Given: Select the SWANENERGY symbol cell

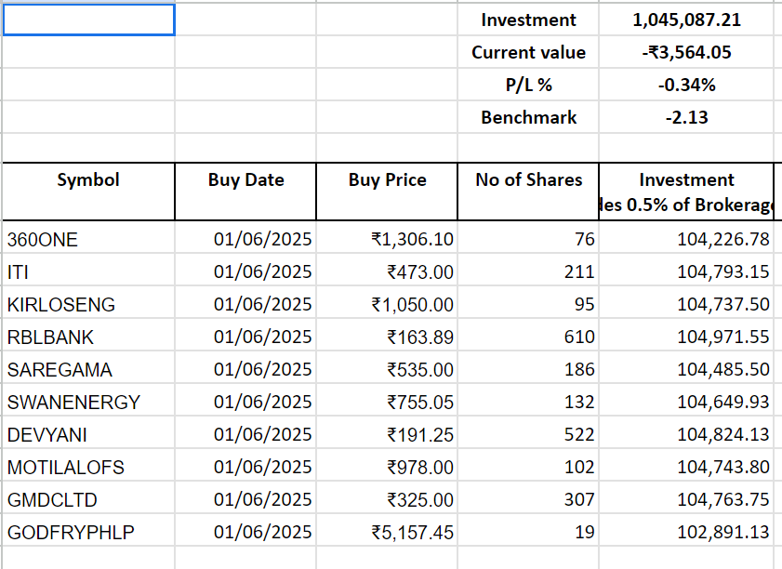Looking at the screenshot, I should pyautogui.click(x=88, y=402).
